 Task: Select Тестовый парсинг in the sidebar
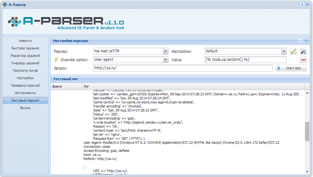click(25, 100)
